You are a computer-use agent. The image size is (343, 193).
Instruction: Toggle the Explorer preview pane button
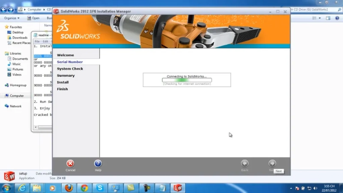pyautogui.click(x=328, y=18)
